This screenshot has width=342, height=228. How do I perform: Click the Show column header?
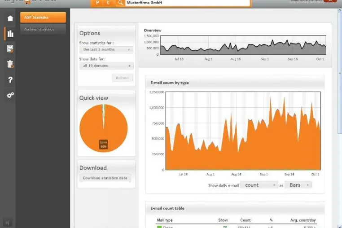point(223,220)
